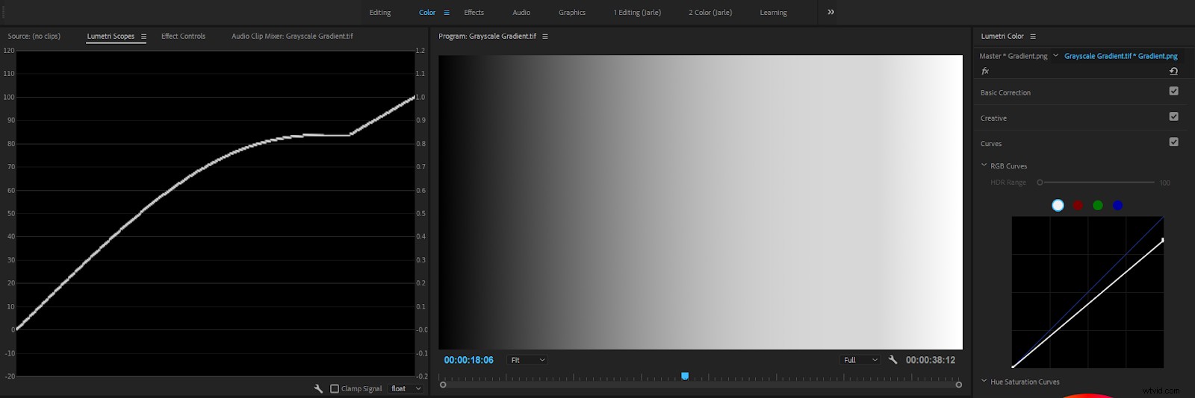
Task: Select the Color workspace tab
Action: coord(427,13)
